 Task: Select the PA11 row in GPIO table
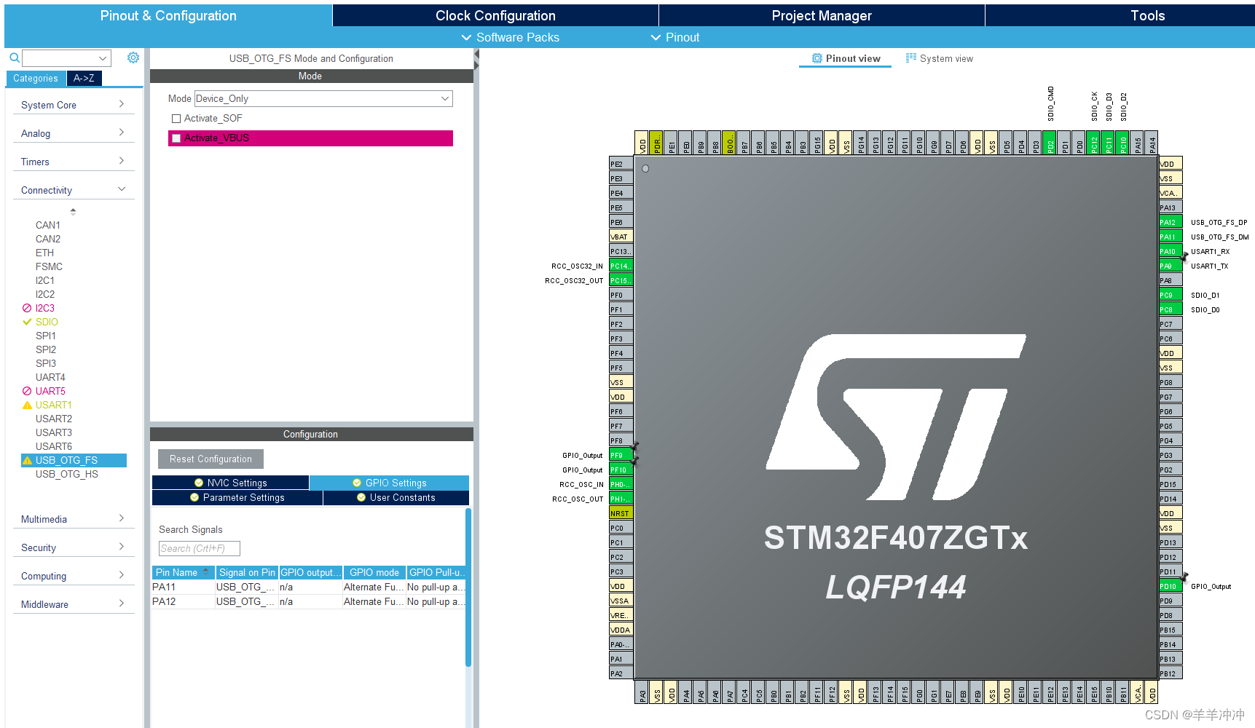click(x=309, y=587)
